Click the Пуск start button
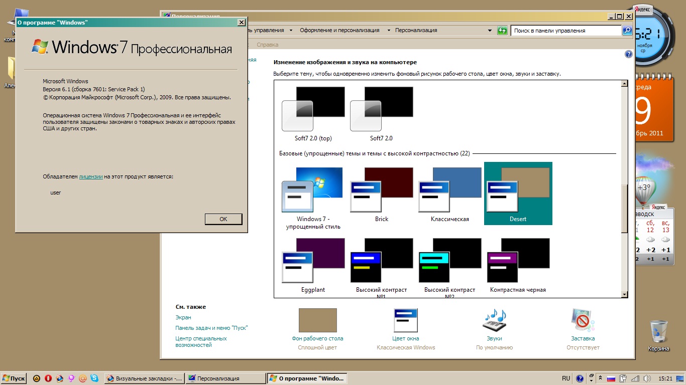 pyautogui.click(x=14, y=378)
